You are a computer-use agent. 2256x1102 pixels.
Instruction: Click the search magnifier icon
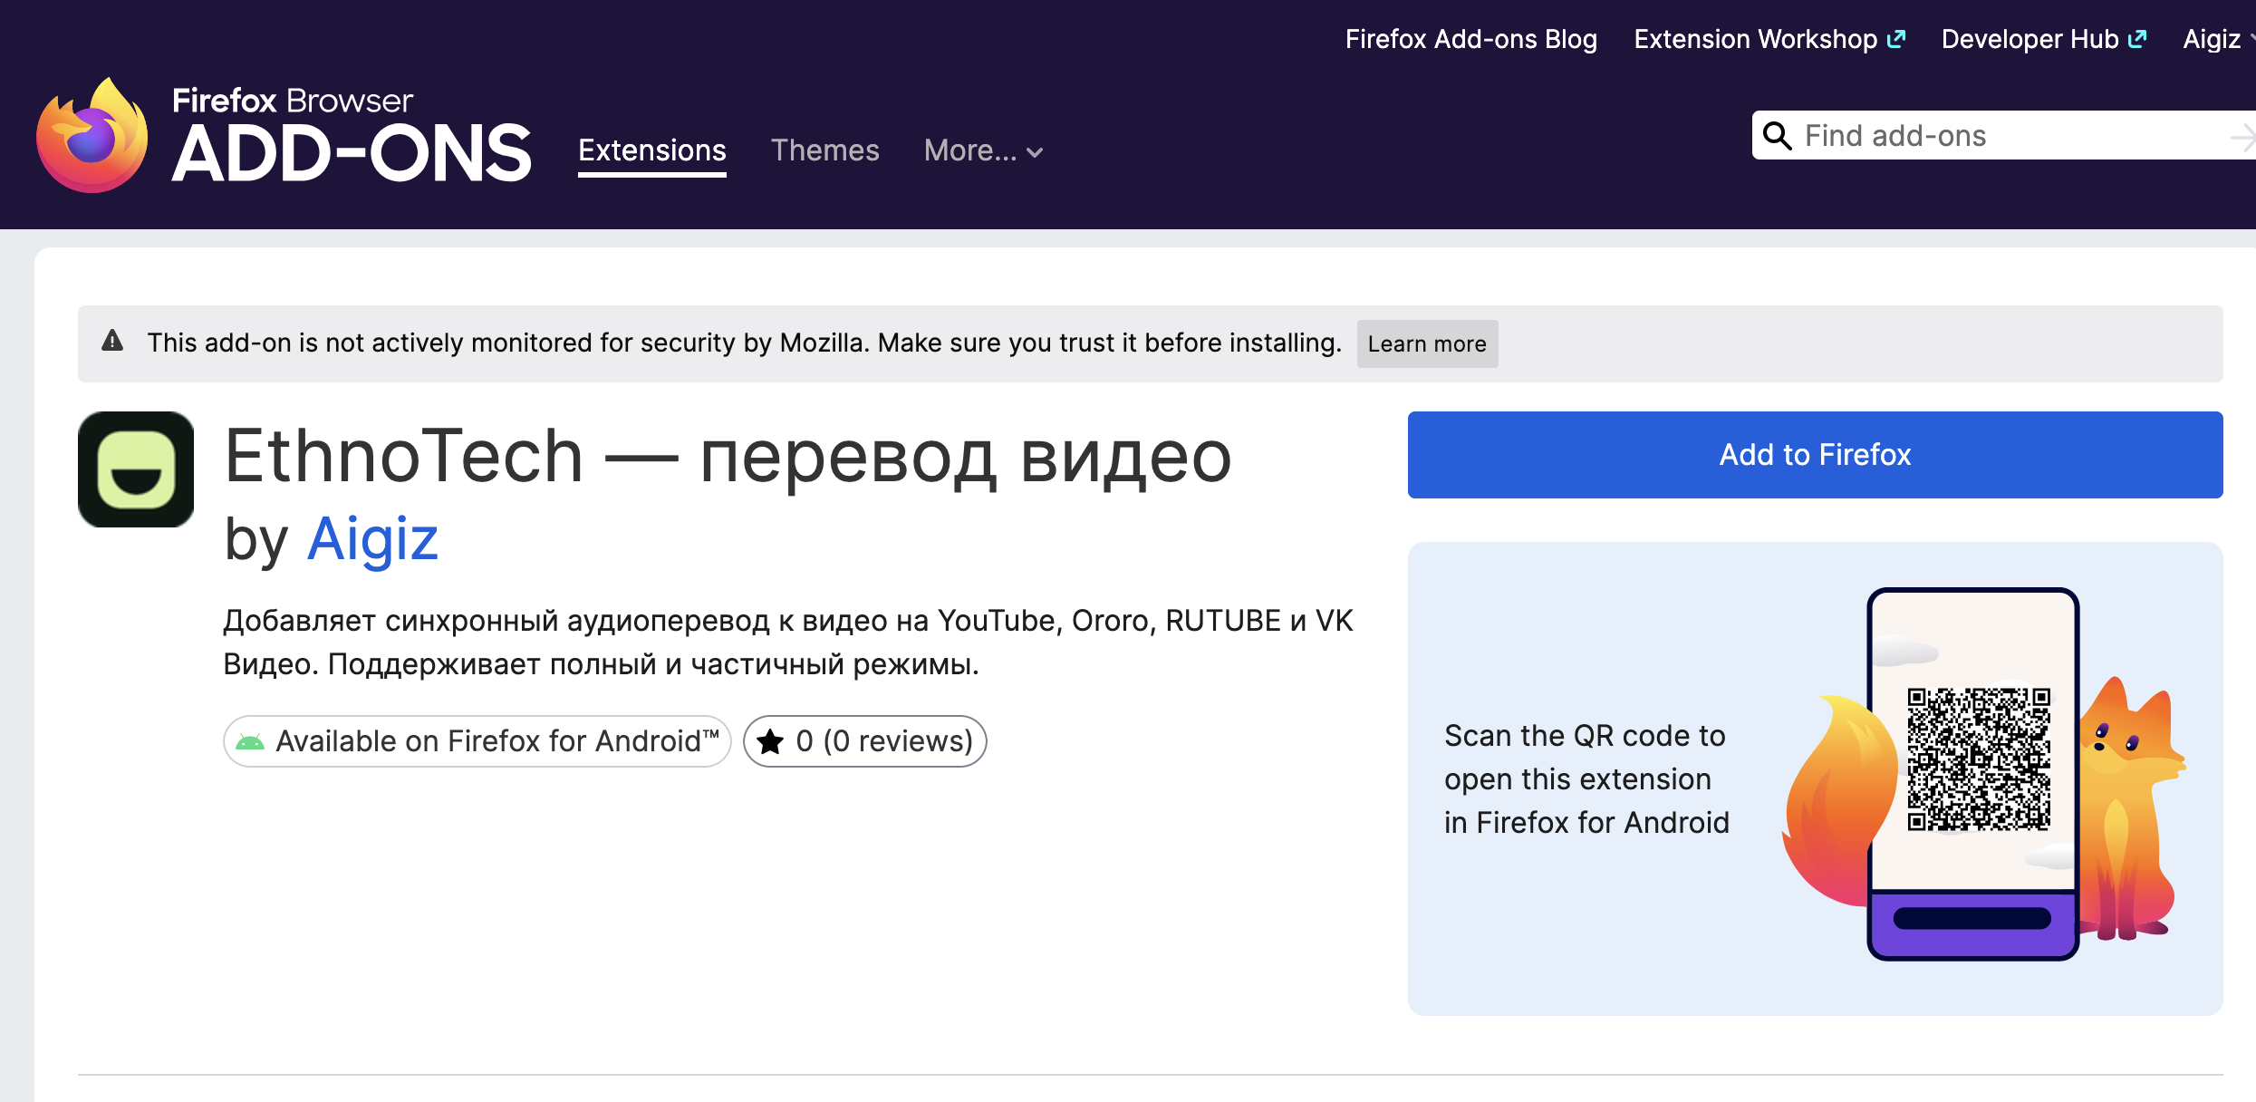(1777, 136)
